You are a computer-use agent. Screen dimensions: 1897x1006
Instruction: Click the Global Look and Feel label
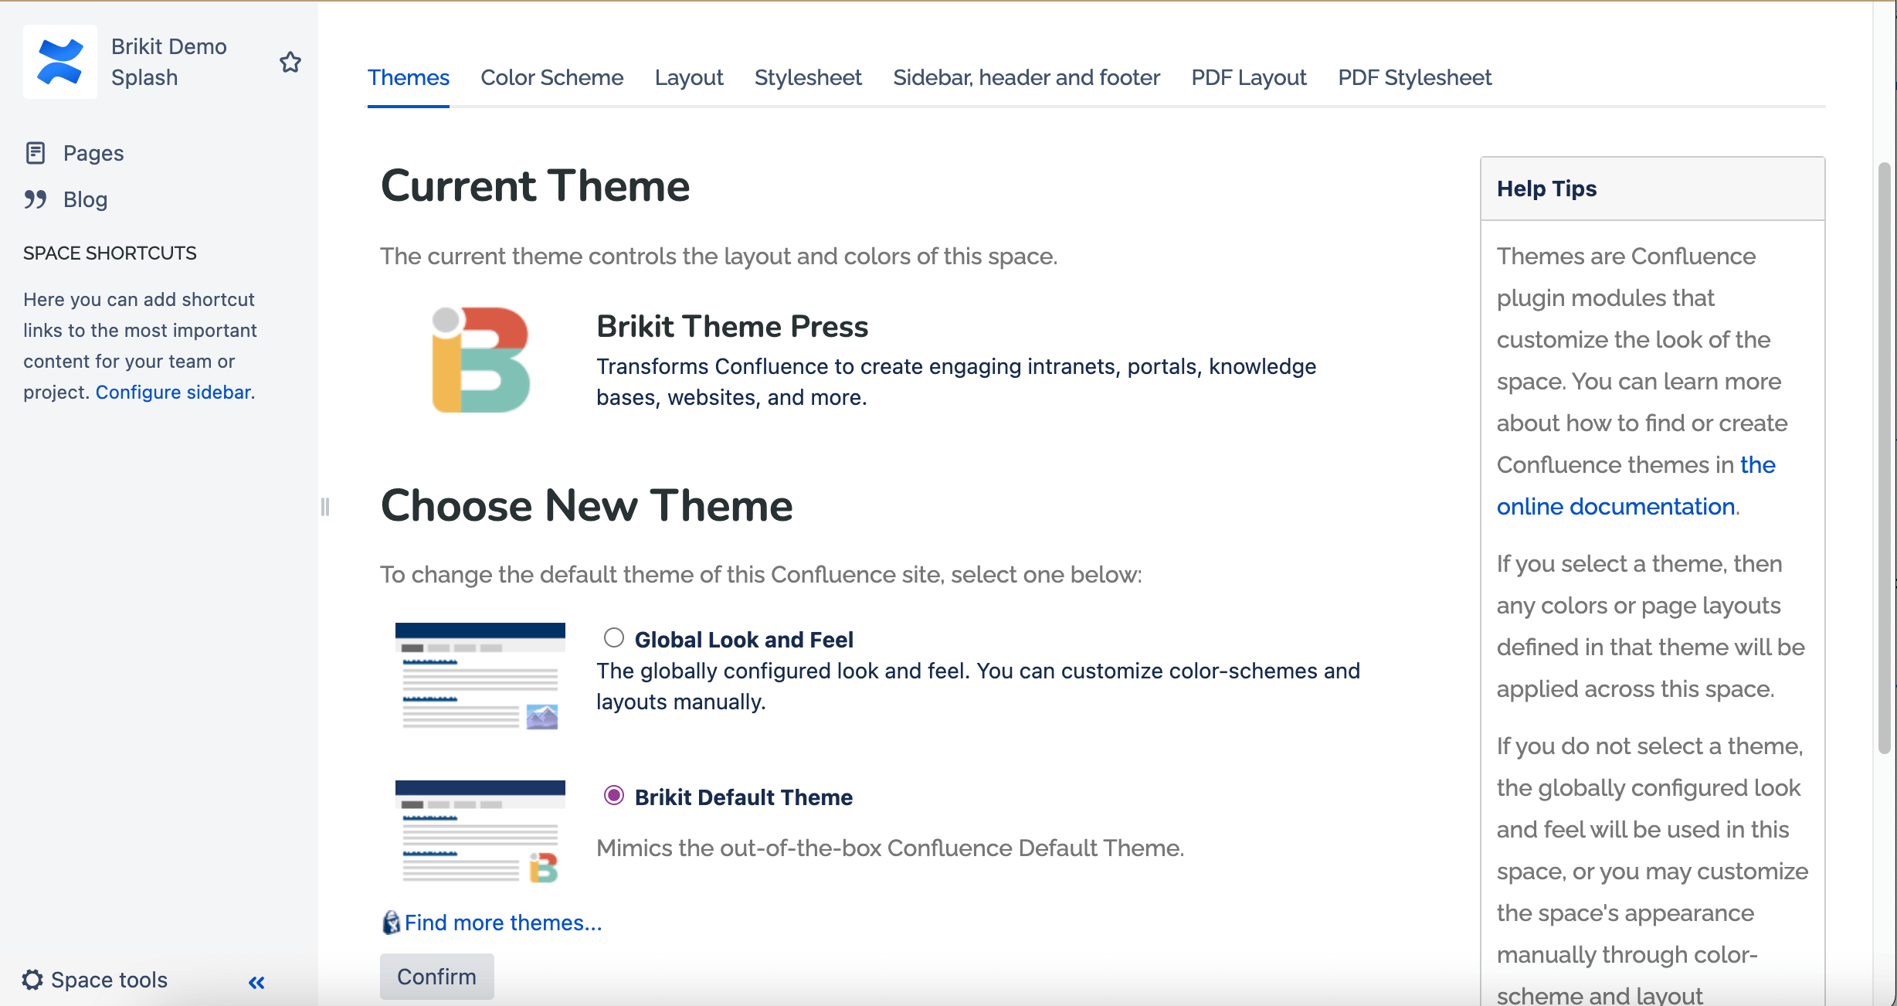[744, 640]
